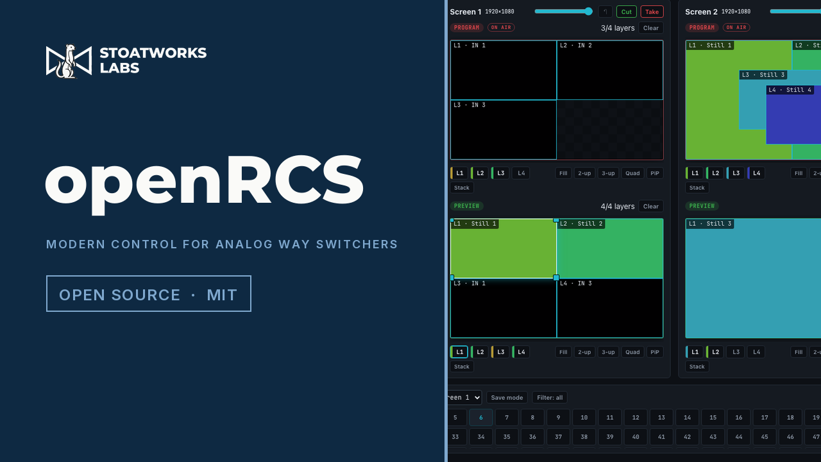Click the Filter: all button
821x462 pixels.
click(550, 398)
